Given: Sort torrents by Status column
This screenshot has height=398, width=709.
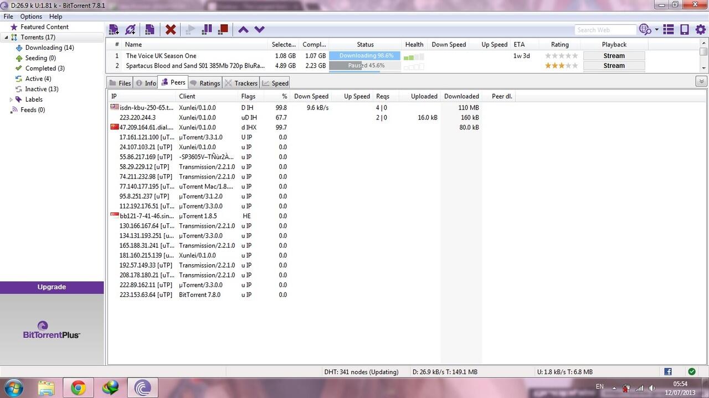Looking at the screenshot, I should [x=365, y=45].
